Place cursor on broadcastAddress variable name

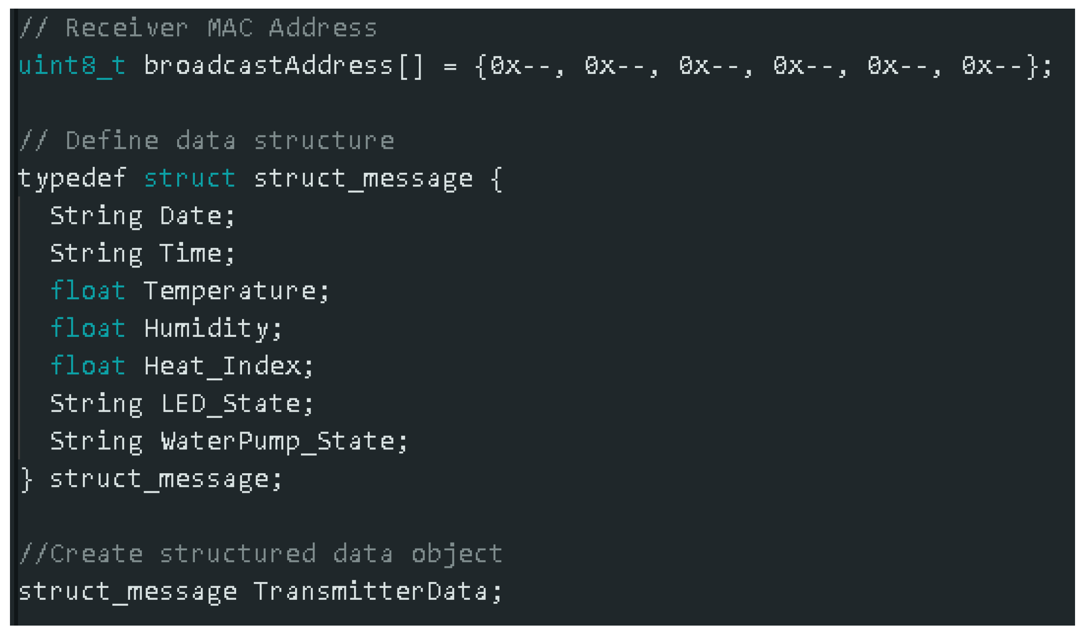268,66
